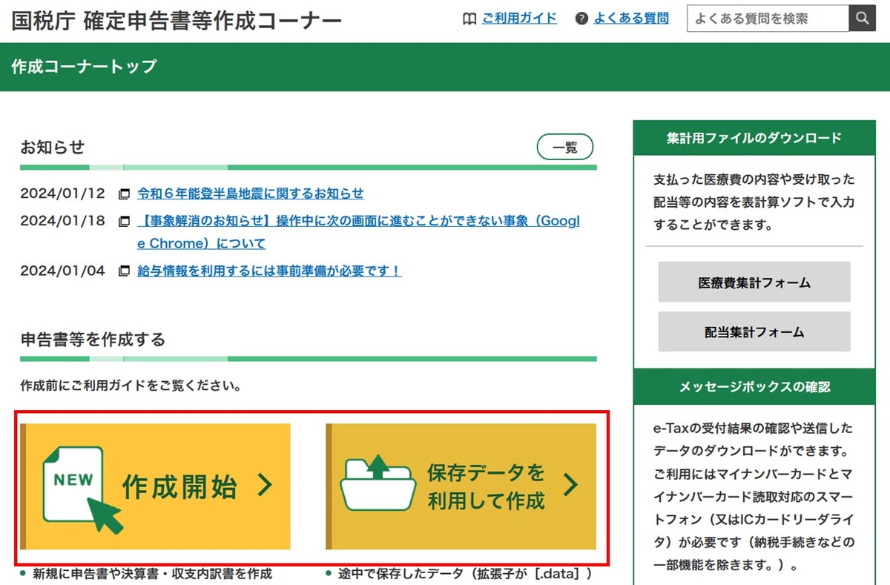The image size is (890, 585).
Task: Click the new-window icon beside 給与情報 notice
Action: click(x=125, y=271)
